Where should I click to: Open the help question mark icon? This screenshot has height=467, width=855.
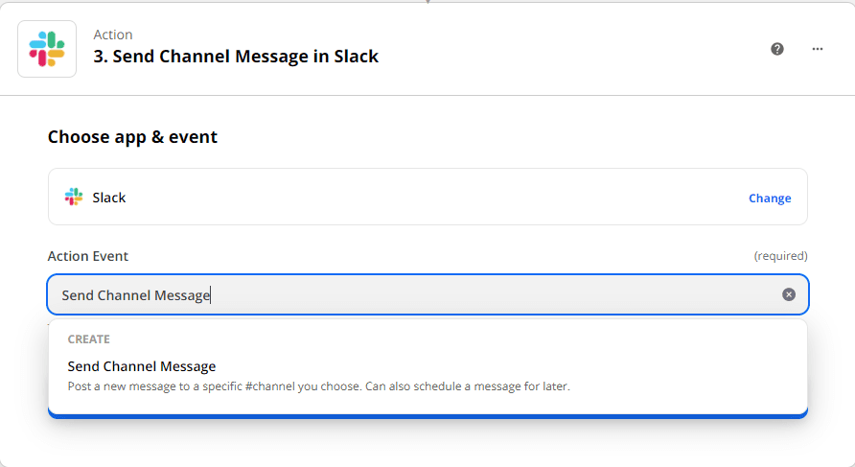777,49
